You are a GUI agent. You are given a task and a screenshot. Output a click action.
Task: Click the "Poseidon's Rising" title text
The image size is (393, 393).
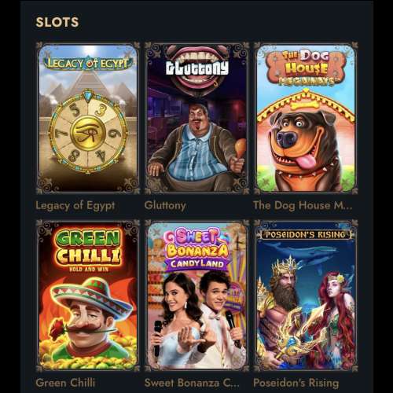[296, 383]
